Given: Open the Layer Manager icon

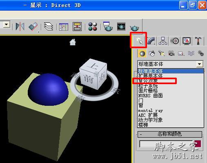Looking at the screenshot, I should pos(49,27).
